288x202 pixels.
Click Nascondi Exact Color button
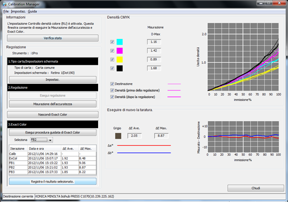pos(53,115)
